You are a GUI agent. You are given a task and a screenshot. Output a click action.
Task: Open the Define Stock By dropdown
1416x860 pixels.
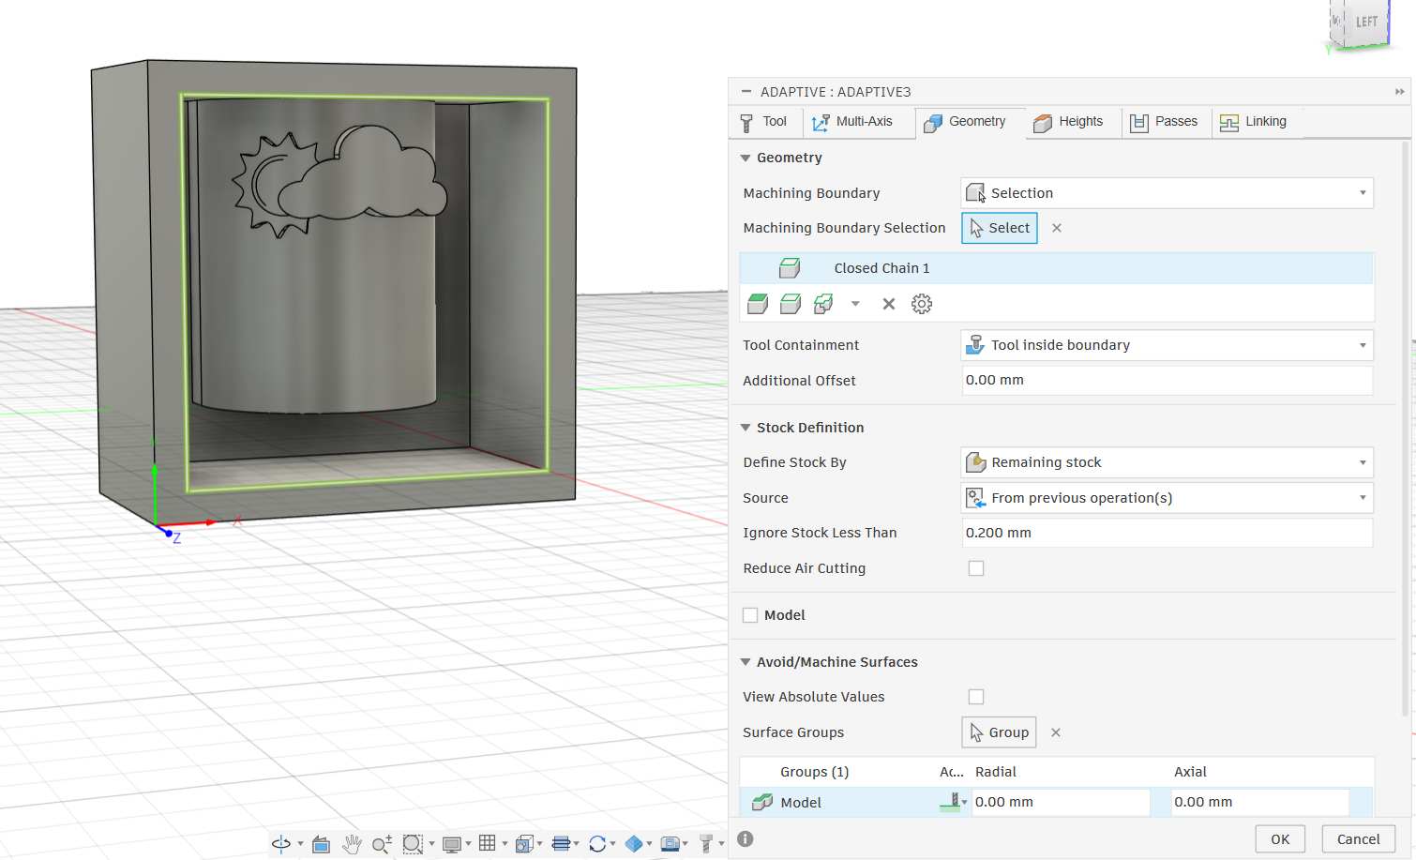(x=1167, y=462)
